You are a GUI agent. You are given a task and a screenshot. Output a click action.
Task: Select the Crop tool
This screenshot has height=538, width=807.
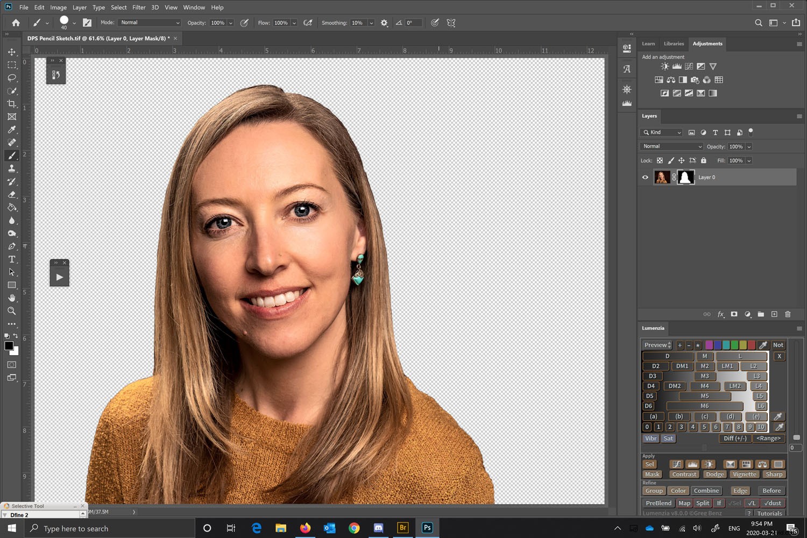coord(12,103)
